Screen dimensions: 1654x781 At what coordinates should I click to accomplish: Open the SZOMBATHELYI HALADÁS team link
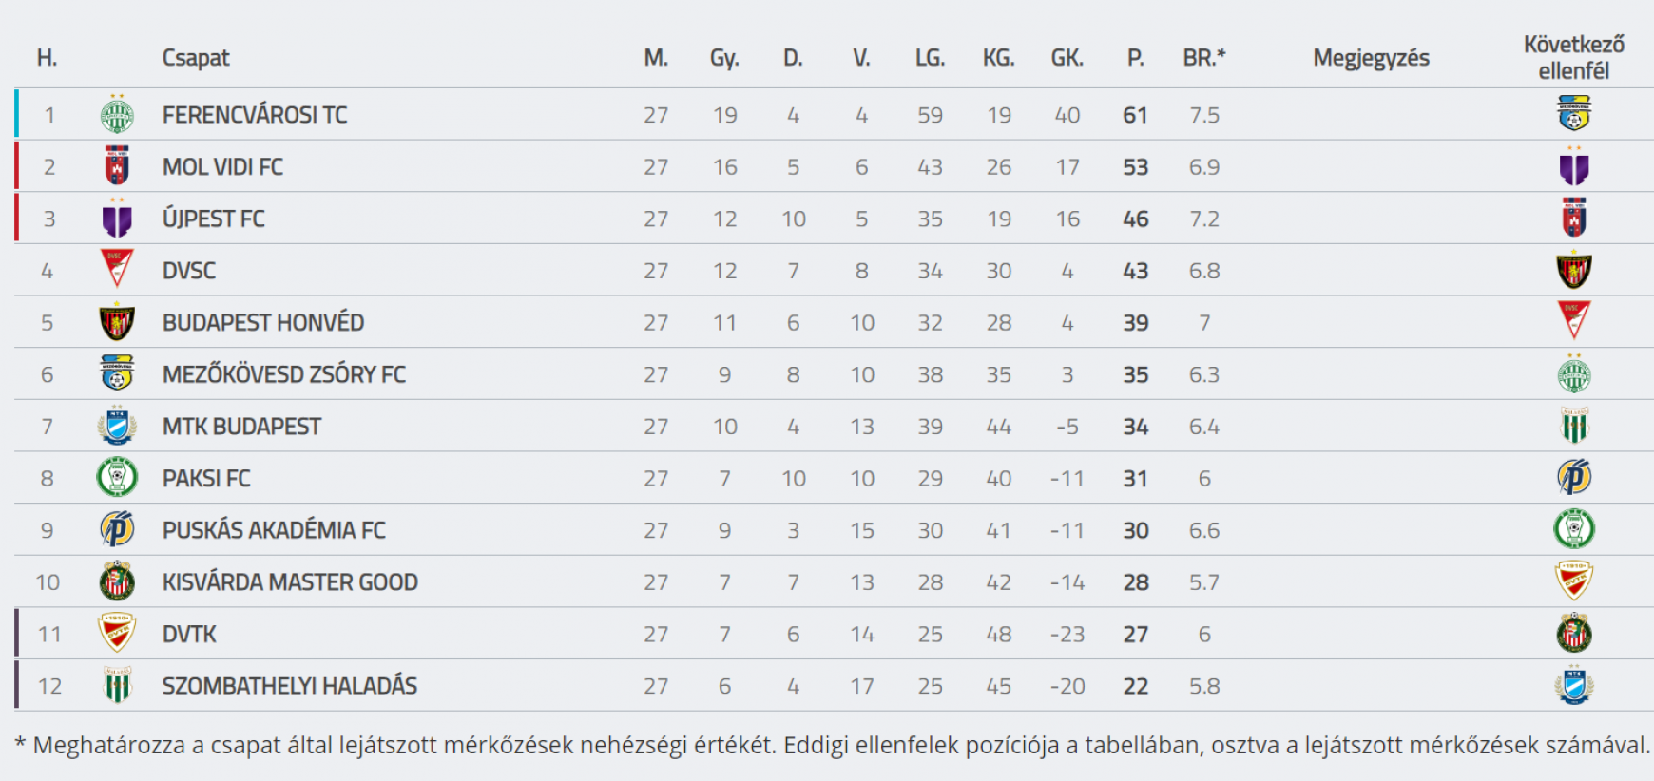290,686
